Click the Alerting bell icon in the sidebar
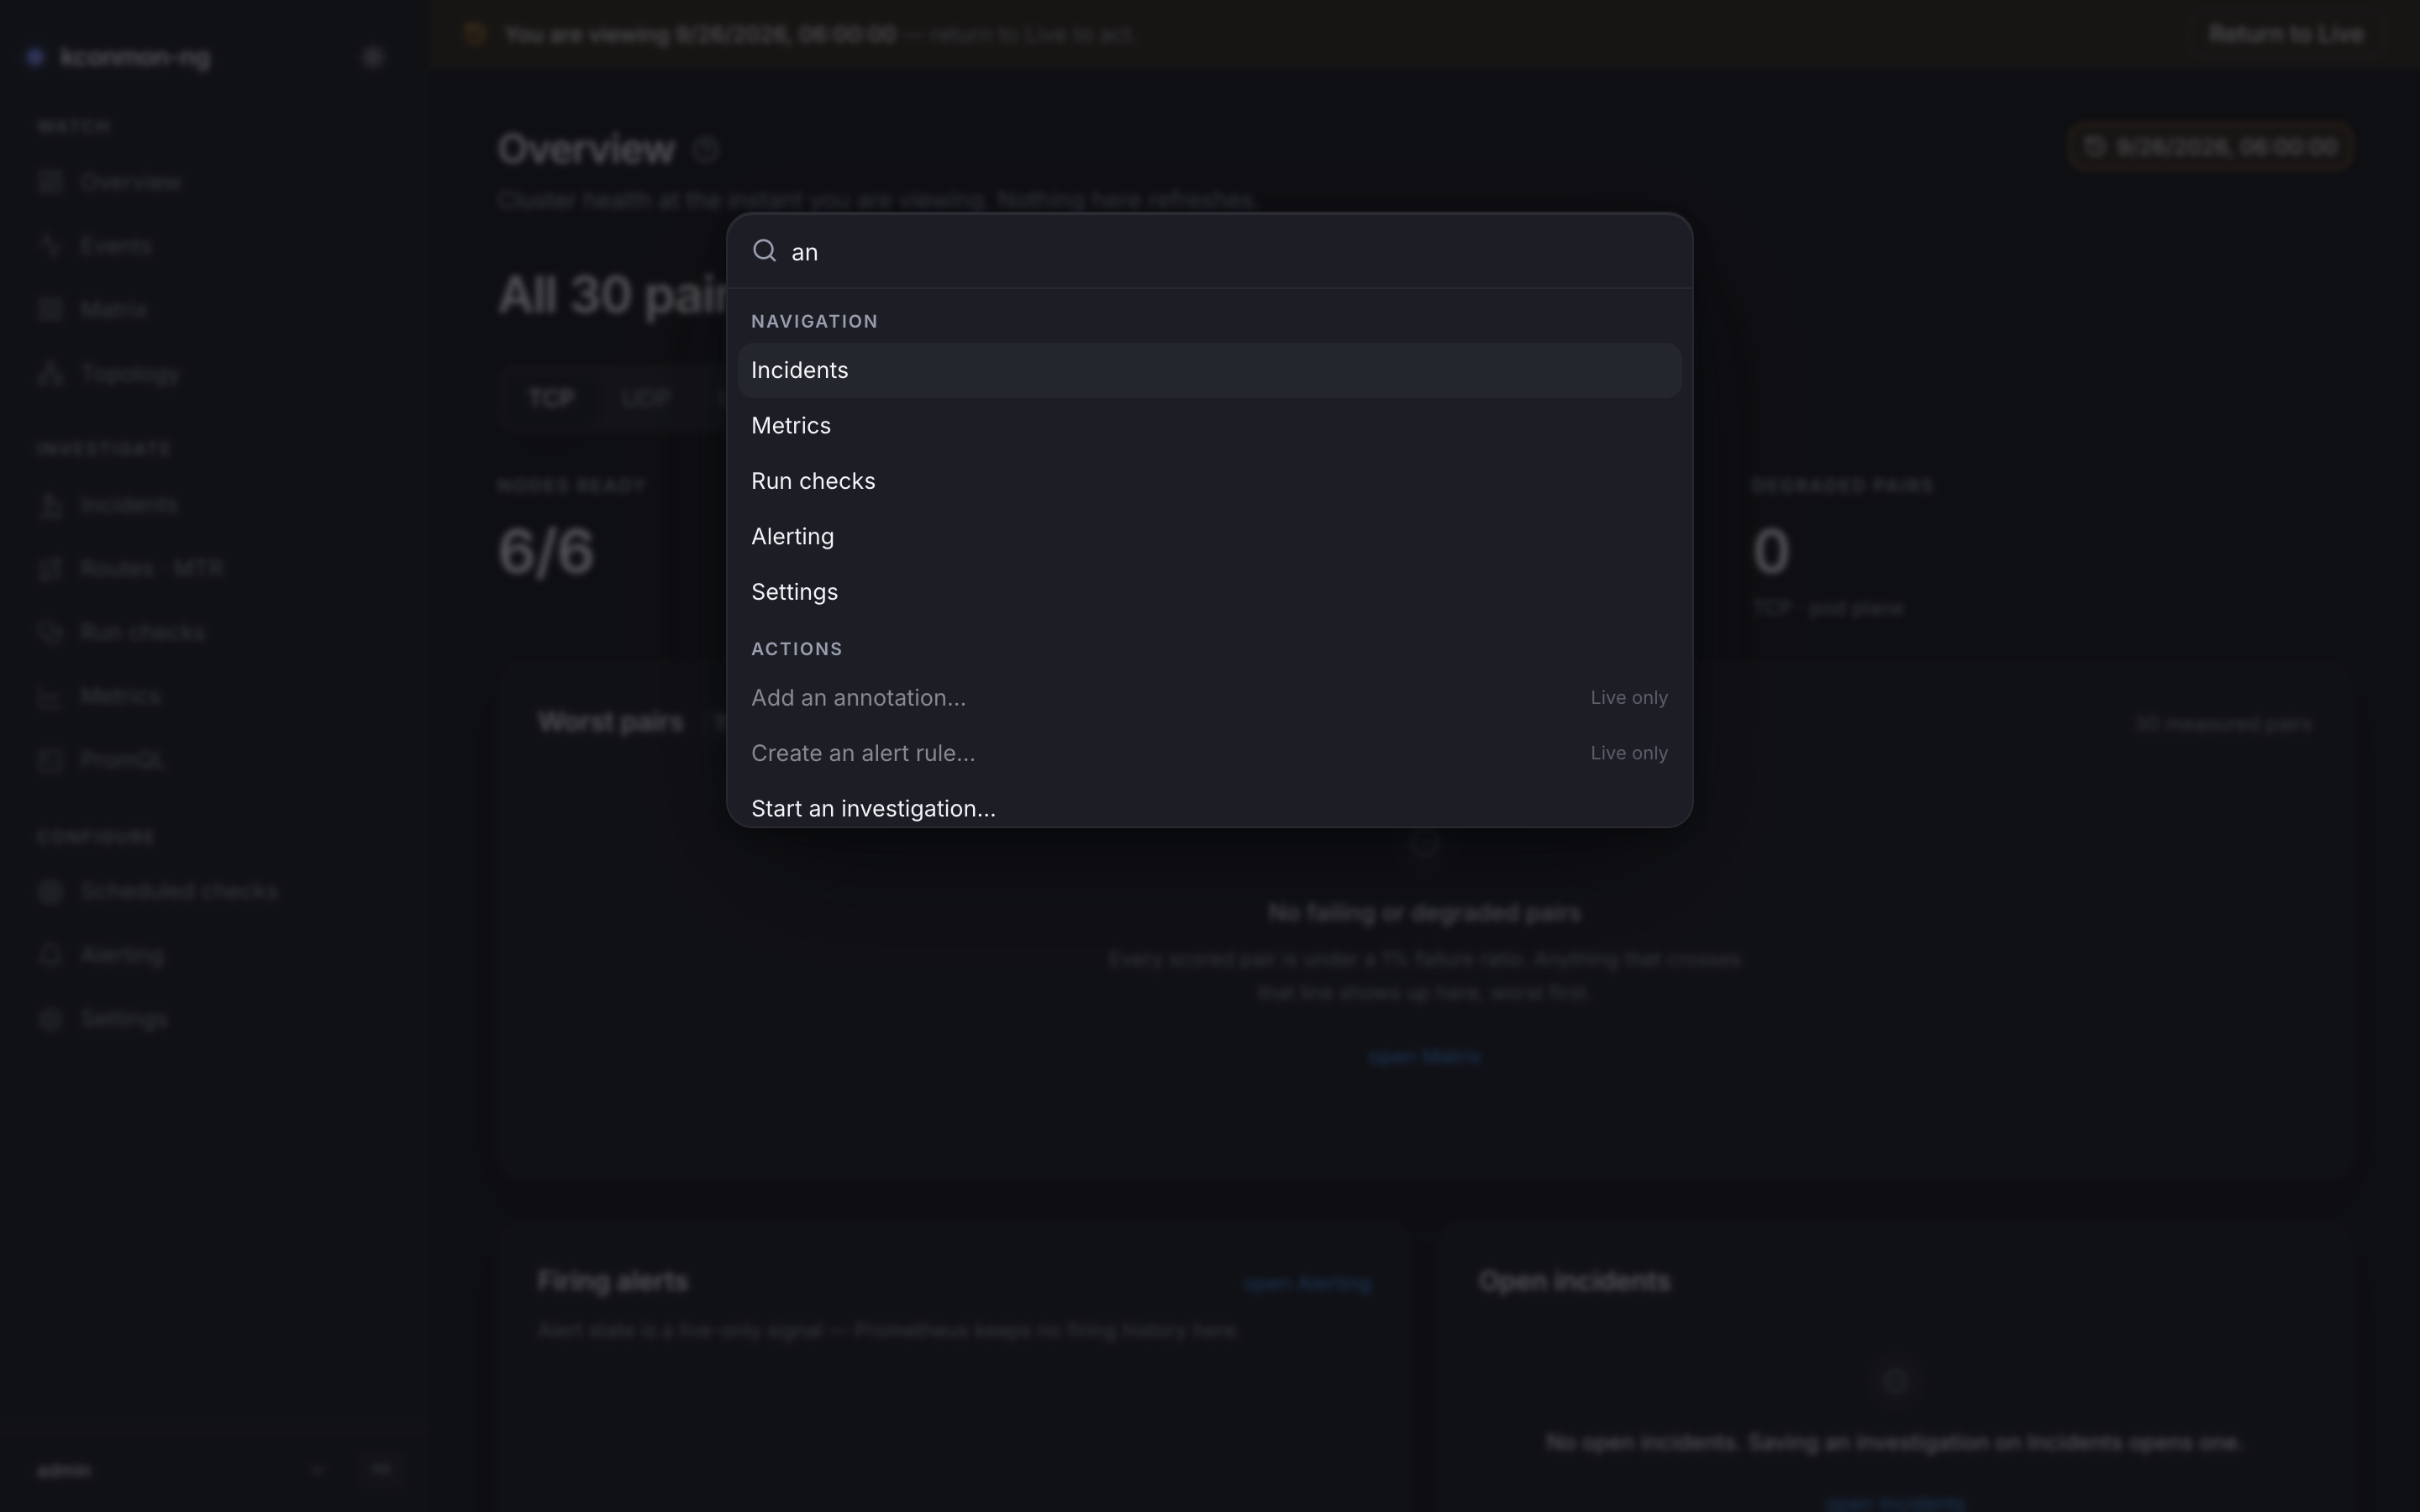The image size is (2420, 1512). pos(50,955)
